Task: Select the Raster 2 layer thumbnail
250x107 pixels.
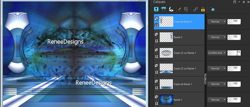Action: coord(166,37)
